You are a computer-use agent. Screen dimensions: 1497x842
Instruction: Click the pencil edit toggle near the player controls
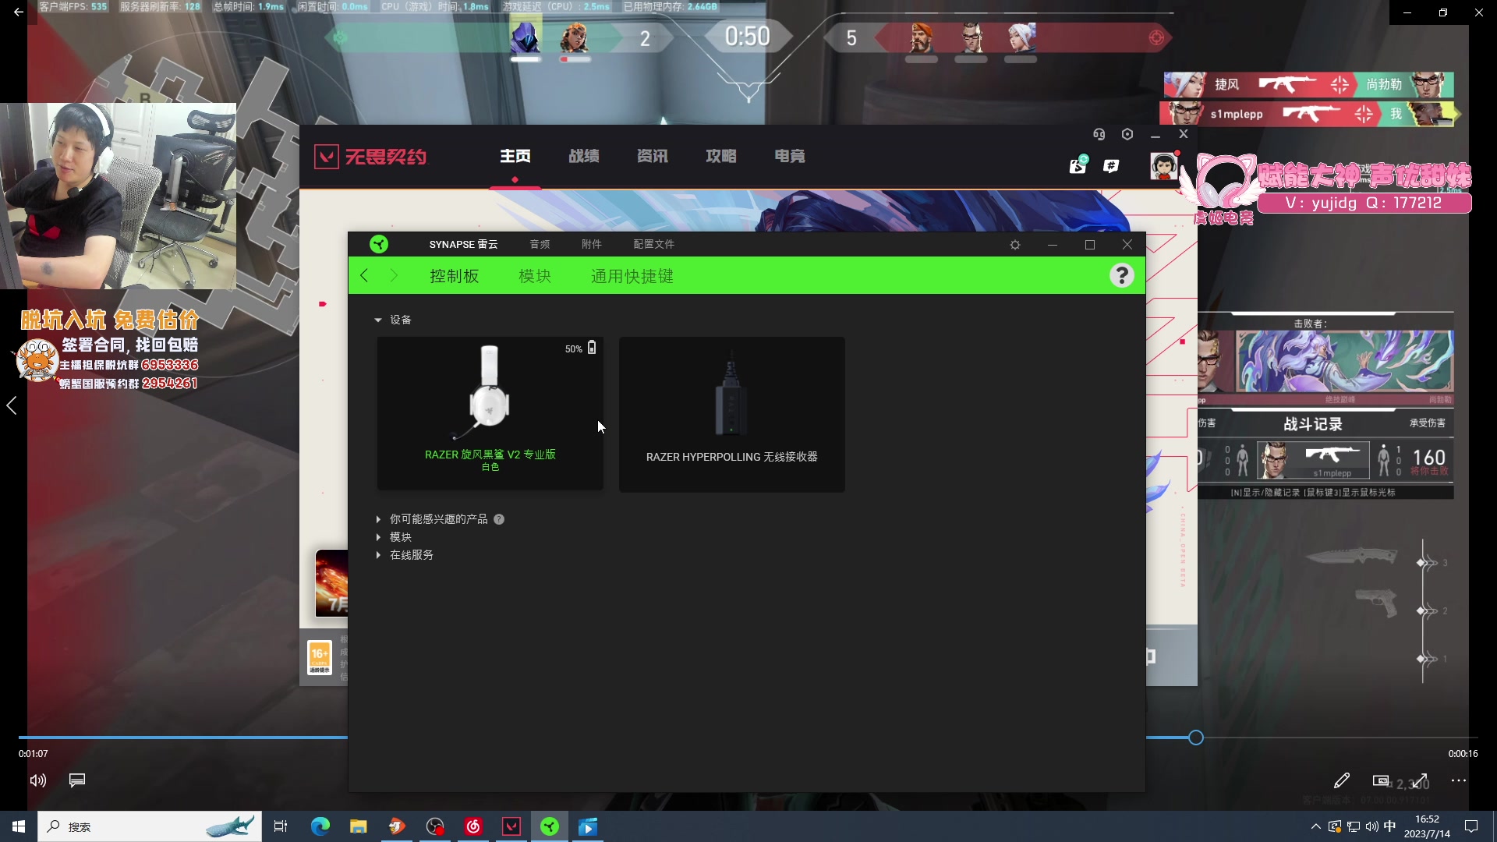pos(1343,780)
